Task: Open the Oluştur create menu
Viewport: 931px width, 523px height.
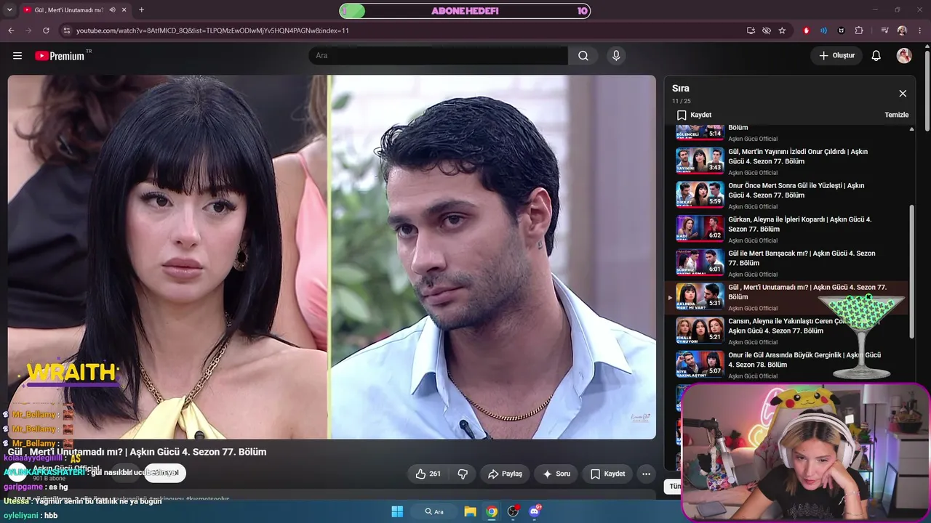Action: [x=836, y=56]
